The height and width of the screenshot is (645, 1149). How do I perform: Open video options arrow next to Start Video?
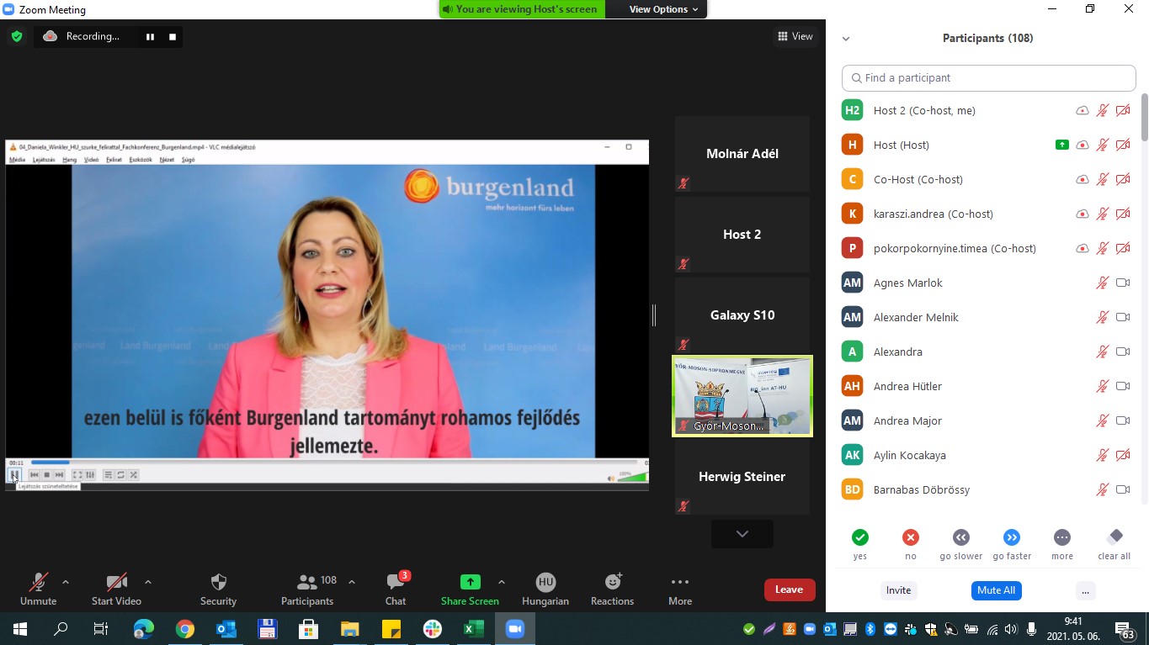click(148, 582)
